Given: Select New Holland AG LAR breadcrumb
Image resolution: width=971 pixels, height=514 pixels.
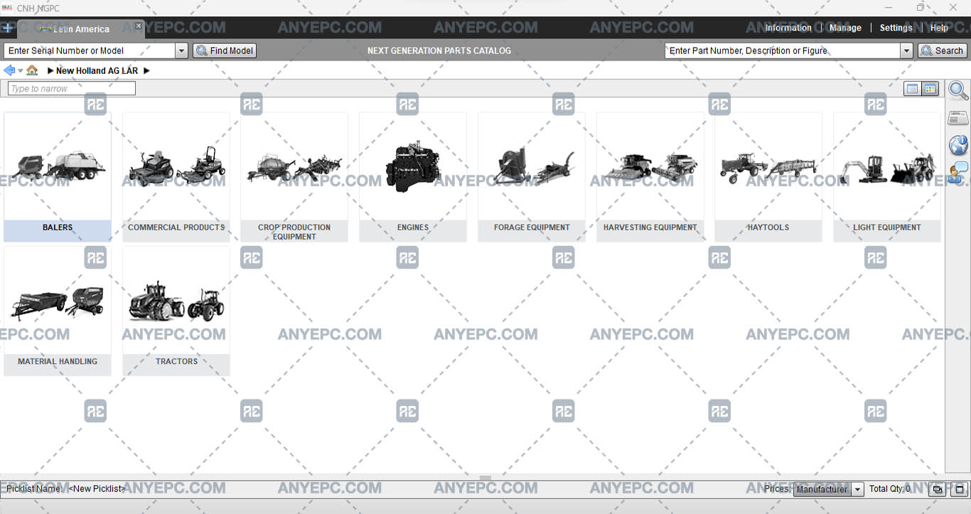Looking at the screenshot, I should (x=97, y=71).
